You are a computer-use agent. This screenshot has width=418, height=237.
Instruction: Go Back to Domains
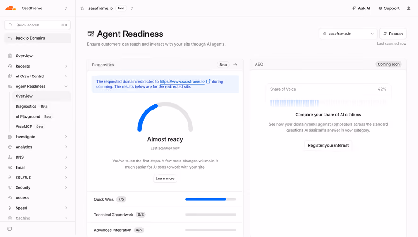coord(38,38)
